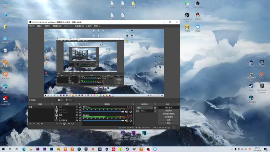Click the OBS Studio desktop shortcut
The image size is (270, 152).
pos(197,5)
